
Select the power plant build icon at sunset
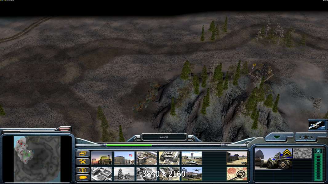(102, 158)
